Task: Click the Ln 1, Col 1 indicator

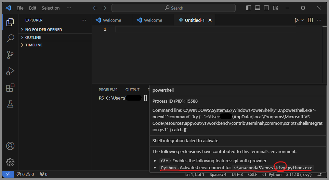Action: coord(195,174)
